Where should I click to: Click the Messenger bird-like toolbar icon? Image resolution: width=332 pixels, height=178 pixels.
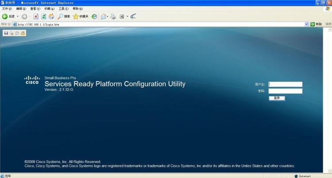click(x=133, y=16)
